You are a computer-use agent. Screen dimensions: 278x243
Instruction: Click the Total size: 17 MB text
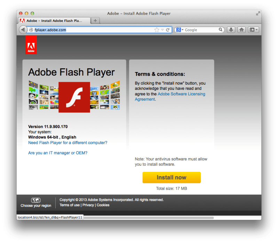[x=172, y=188]
